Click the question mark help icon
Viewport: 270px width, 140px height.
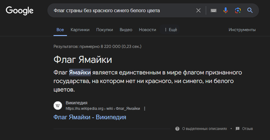coord(177,129)
